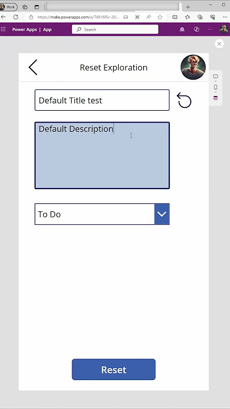The image size is (230, 409).
Task: Select the tablet orientation preview icon
Action: (x=215, y=77)
